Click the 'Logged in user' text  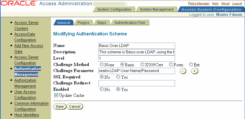[x=216, y=14]
